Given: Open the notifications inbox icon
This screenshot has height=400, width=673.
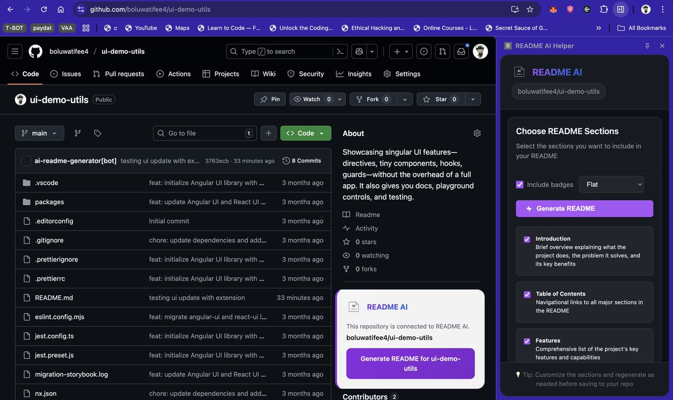Looking at the screenshot, I should (x=461, y=51).
